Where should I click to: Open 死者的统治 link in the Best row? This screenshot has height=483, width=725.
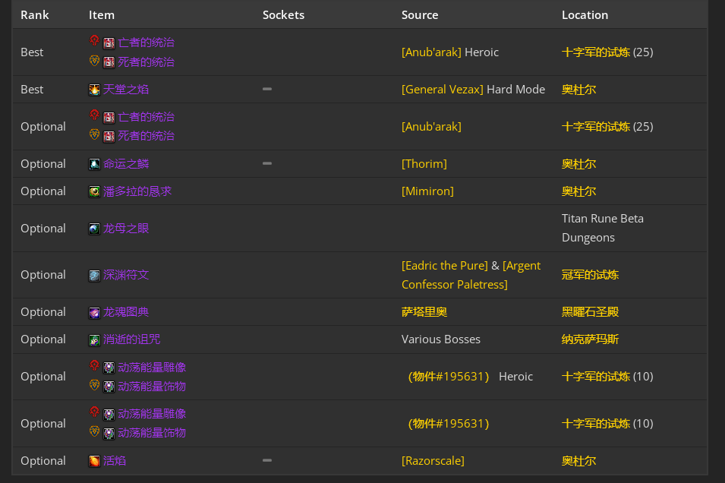coord(146,62)
